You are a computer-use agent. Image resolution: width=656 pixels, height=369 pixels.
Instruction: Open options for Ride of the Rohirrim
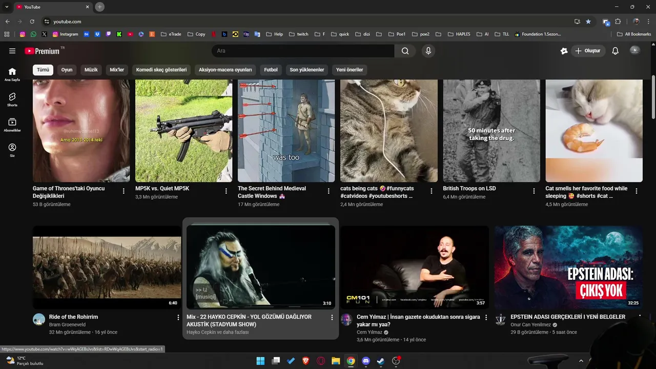178,318
